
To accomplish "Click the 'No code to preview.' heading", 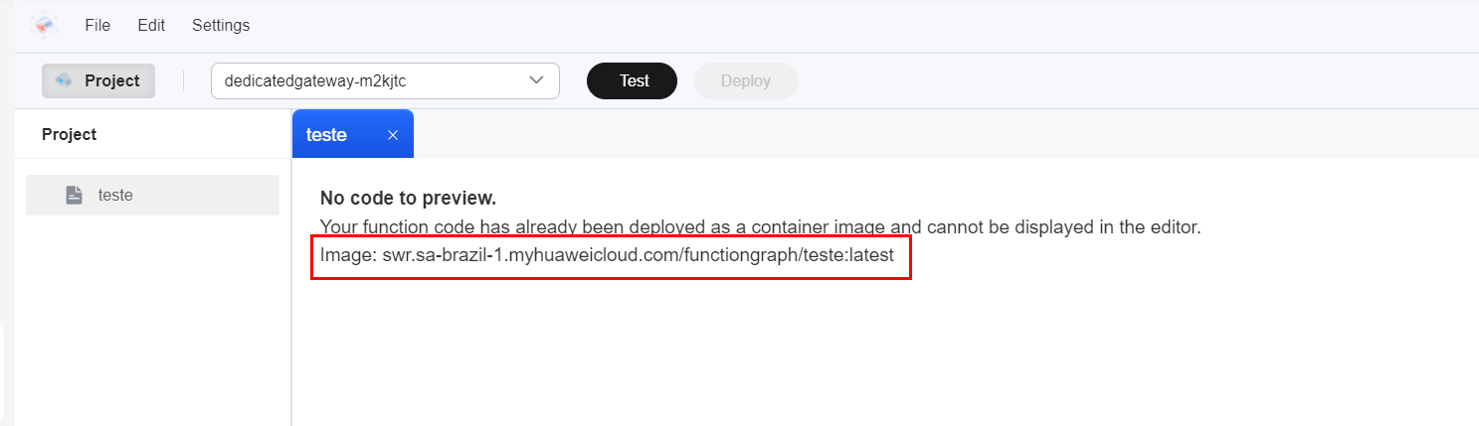I will (x=408, y=198).
